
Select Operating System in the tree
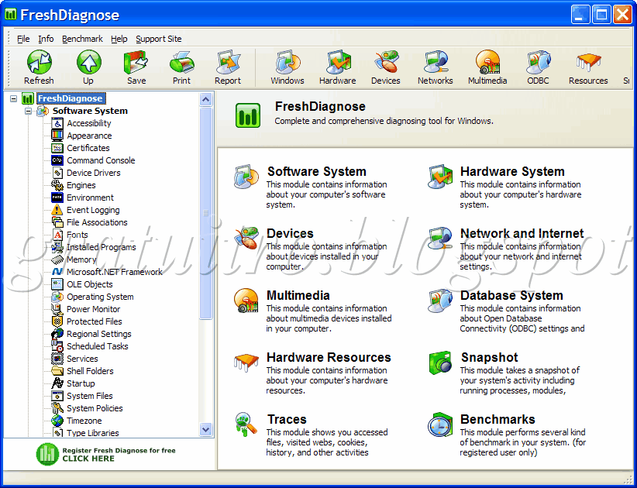(x=100, y=297)
